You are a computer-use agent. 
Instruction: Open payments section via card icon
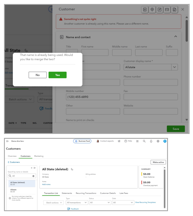167,9
